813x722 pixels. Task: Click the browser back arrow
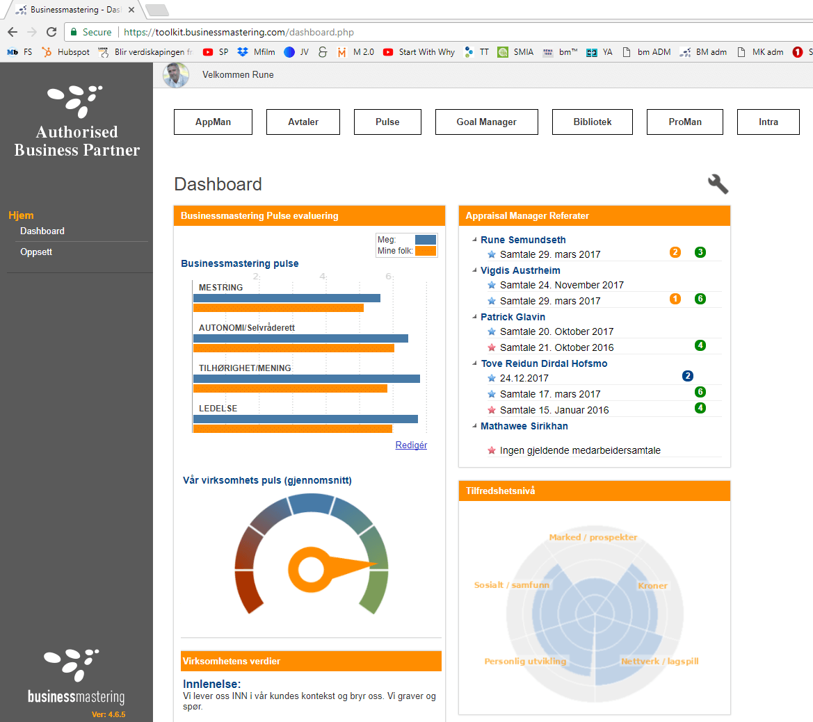13,32
